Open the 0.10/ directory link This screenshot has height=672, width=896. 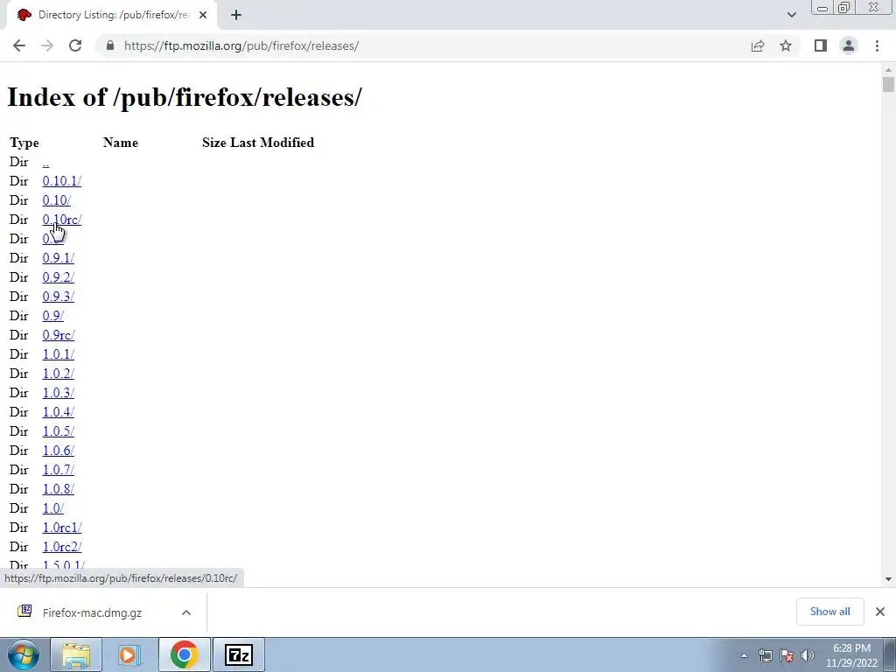(x=57, y=200)
